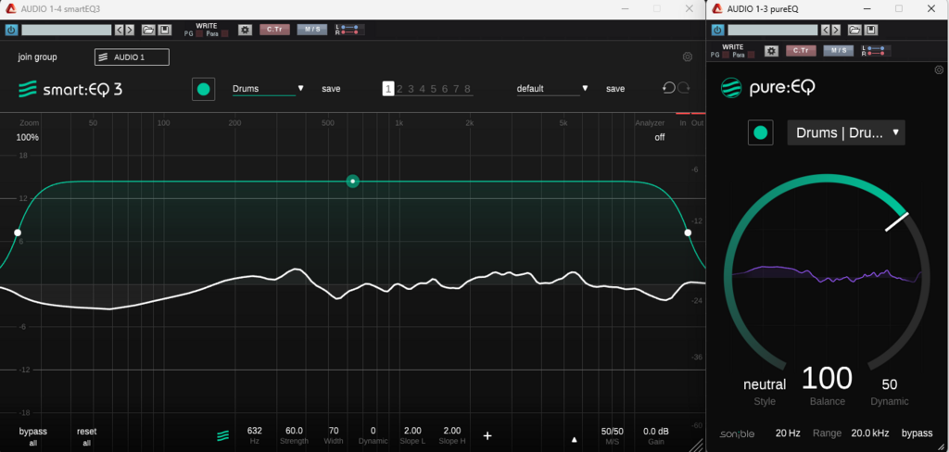Viewport: 949px width, 452px height.
Task: Click the neutral Style setting
Action: 765,384
